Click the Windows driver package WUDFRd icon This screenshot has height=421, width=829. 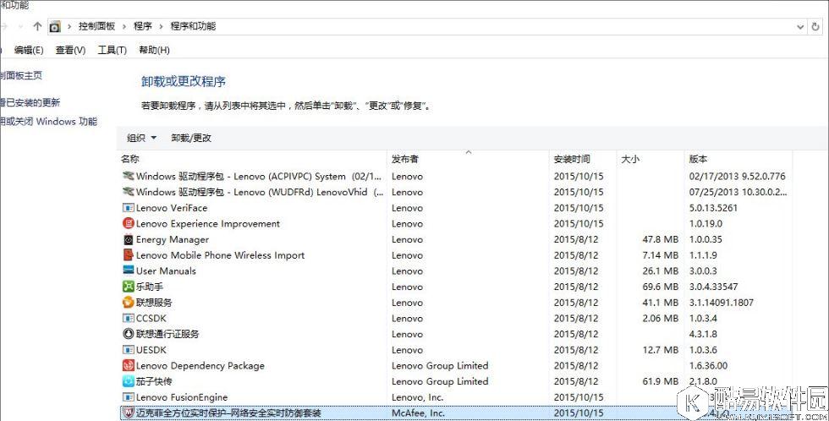[128, 192]
